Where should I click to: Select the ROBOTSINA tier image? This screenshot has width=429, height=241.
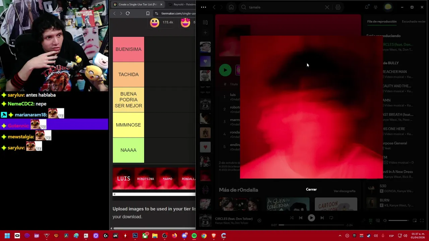[x=145, y=179]
